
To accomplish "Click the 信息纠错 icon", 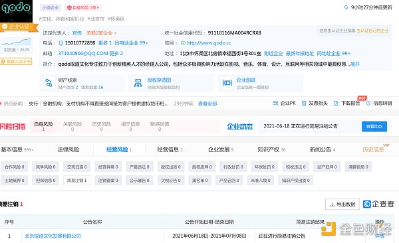I will [x=368, y=103].
